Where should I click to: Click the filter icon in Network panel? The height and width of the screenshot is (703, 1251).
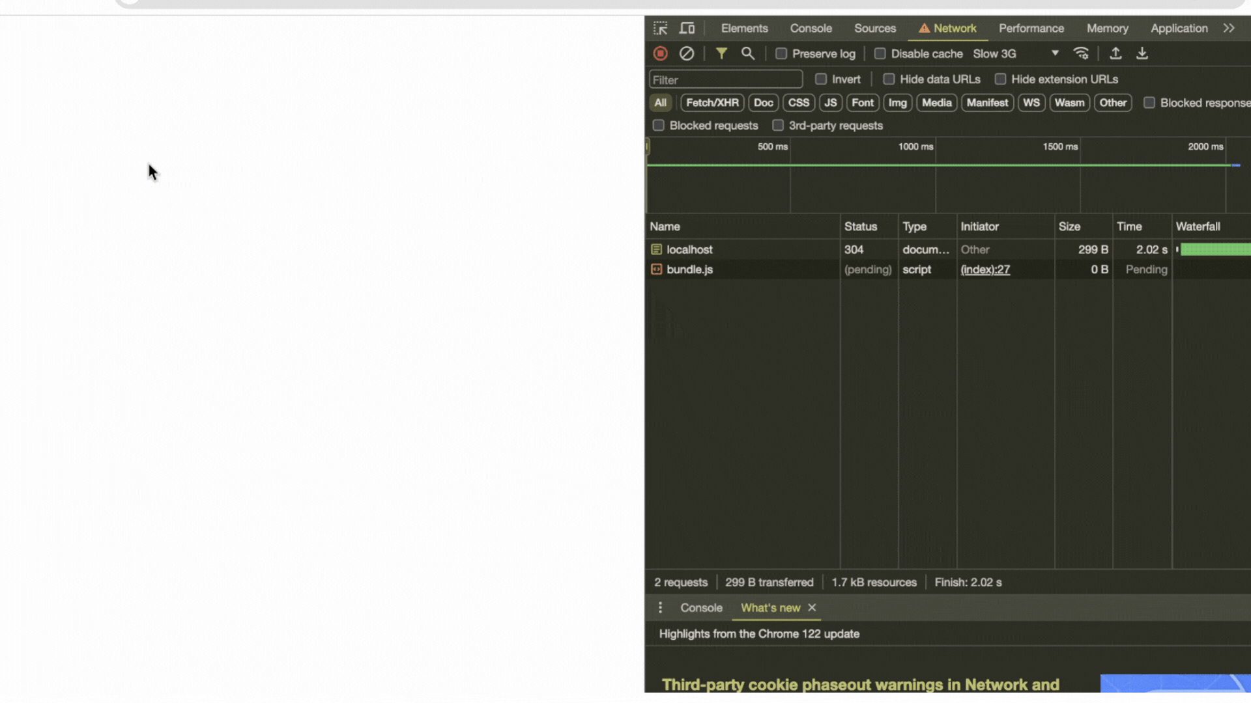721,53
